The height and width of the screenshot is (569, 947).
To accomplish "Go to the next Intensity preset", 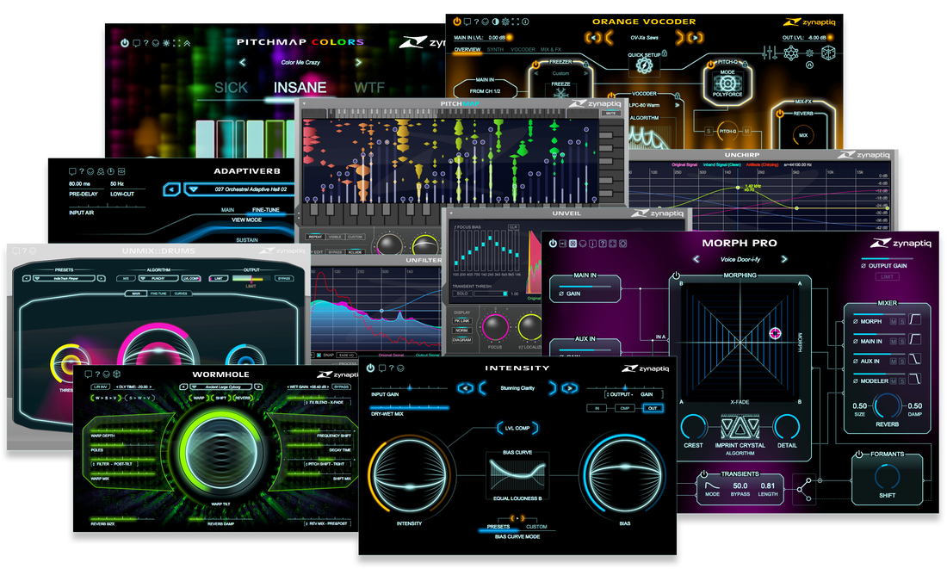I will pos(569,387).
